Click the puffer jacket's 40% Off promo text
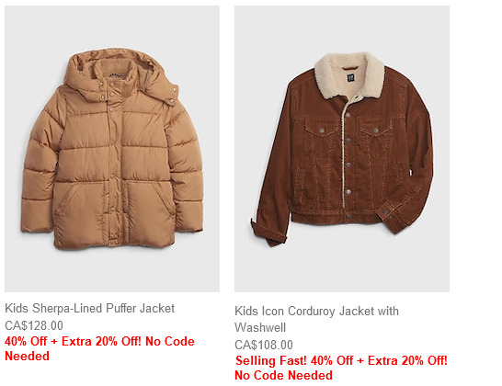This screenshot has width=502, height=386. (99, 348)
